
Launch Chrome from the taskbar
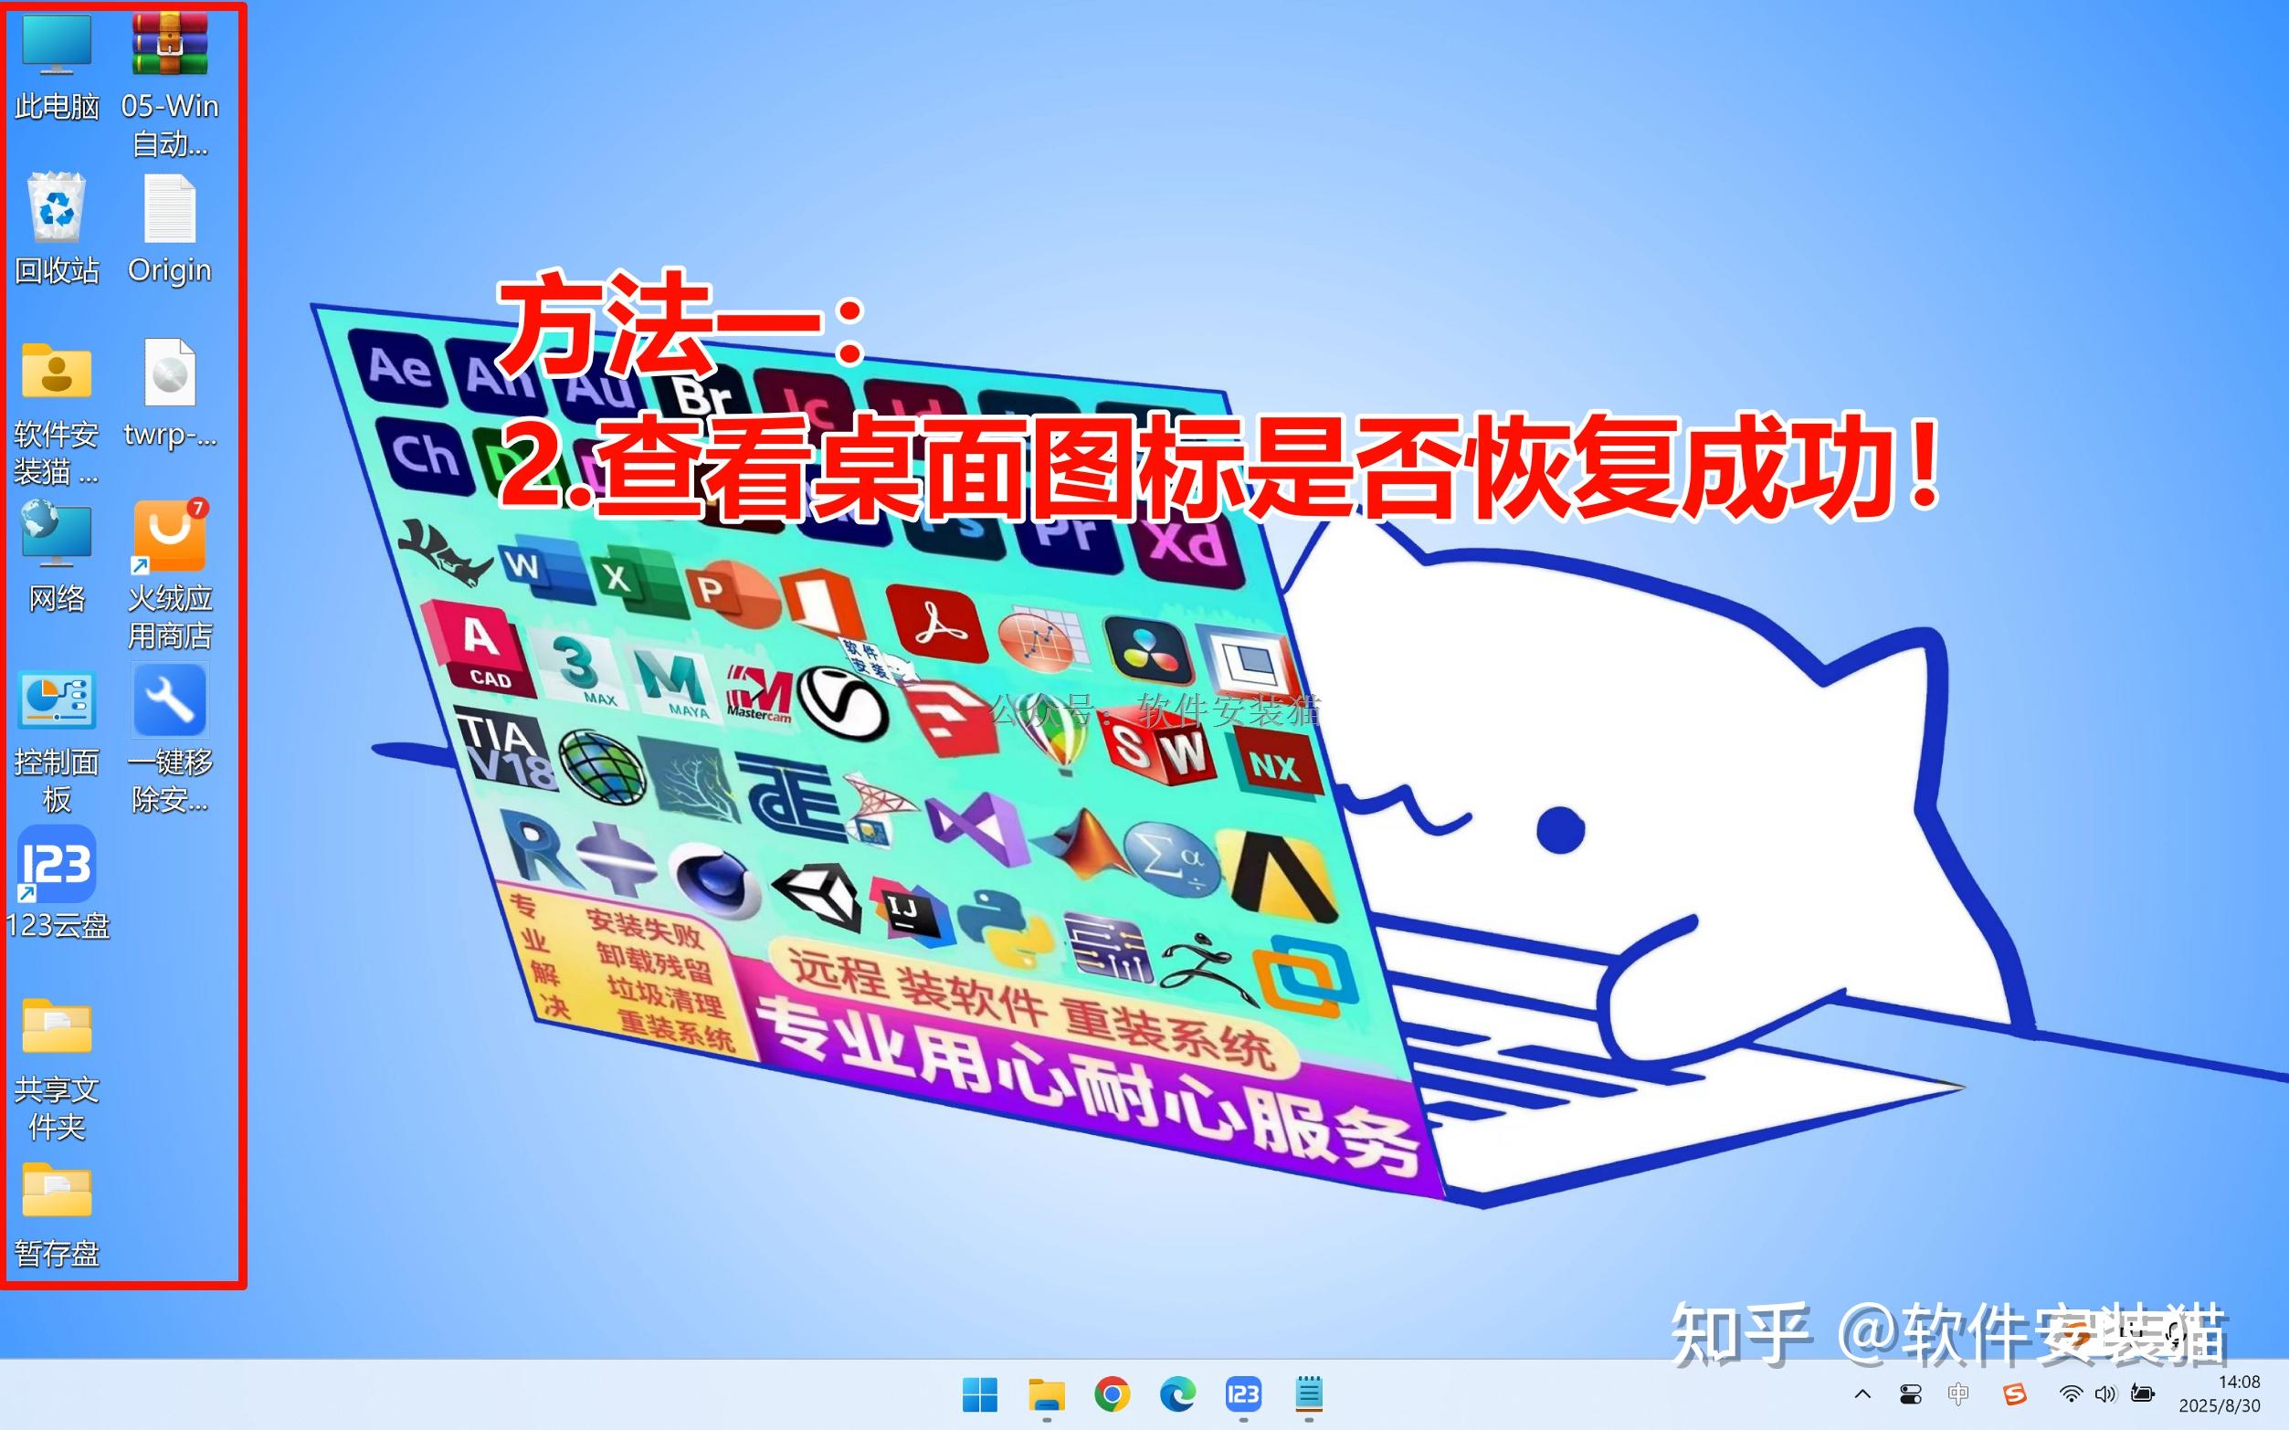(x=1113, y=1394)
